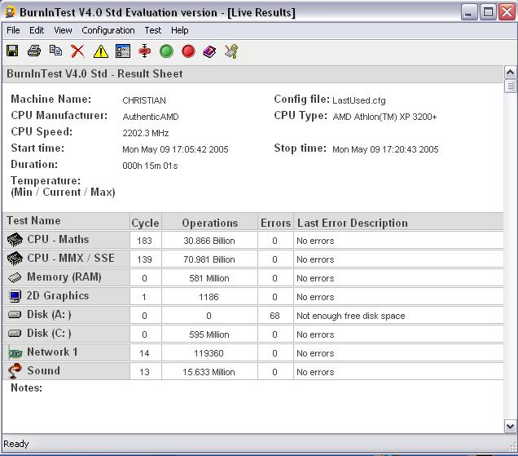Click the Print results icon
This screenshot has height=456, width=518.
click(34, 51)
